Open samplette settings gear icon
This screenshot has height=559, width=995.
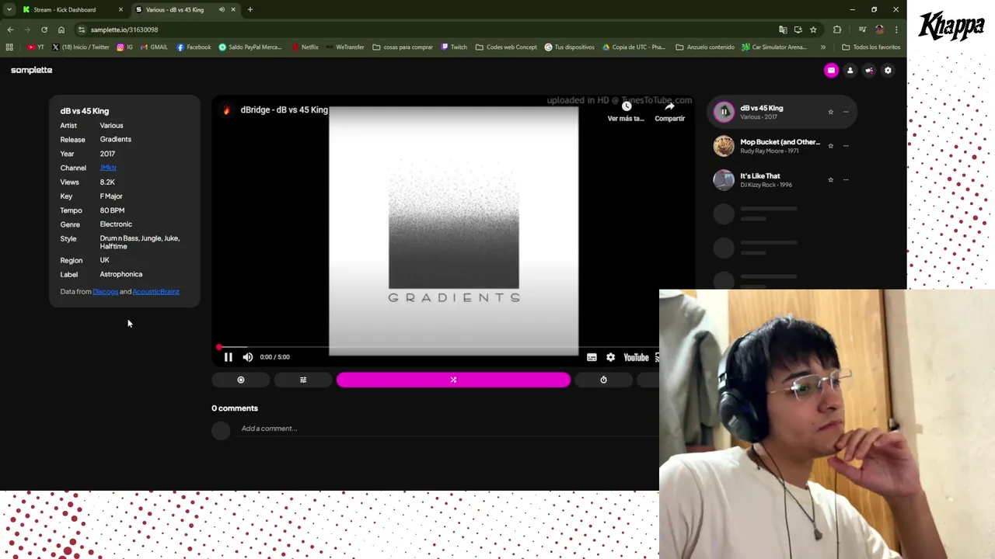pyautogui.click(x=888, y=71)
